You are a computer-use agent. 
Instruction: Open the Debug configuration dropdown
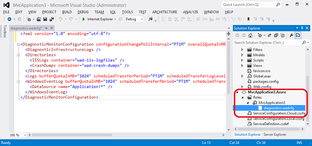134,19
